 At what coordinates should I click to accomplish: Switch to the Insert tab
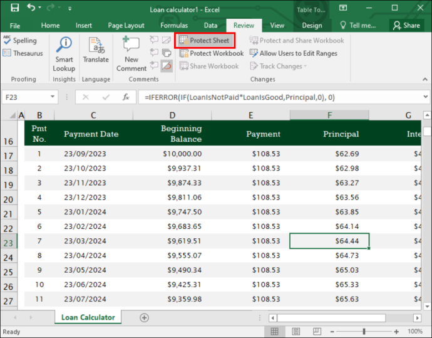click(x=84, y=25)
